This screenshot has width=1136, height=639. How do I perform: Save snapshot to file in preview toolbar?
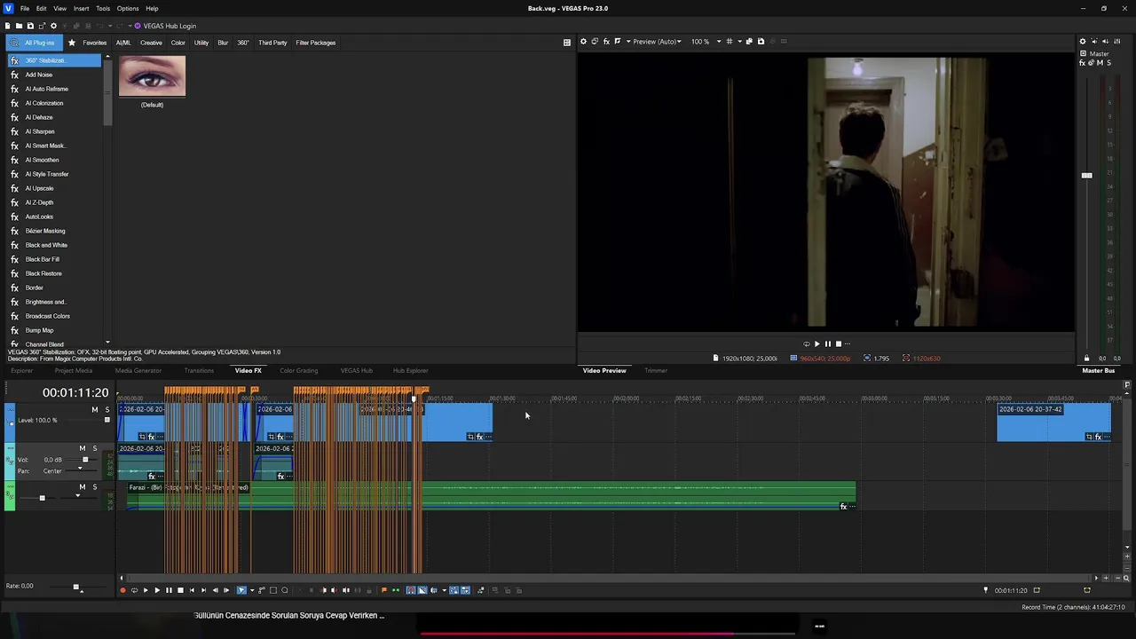tap(761, 42)
